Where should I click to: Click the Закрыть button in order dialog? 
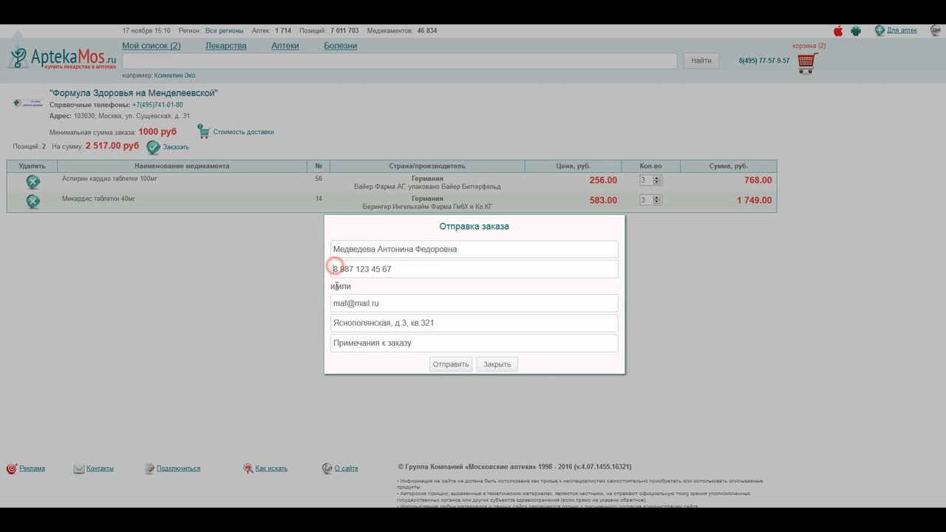point(497,364)
